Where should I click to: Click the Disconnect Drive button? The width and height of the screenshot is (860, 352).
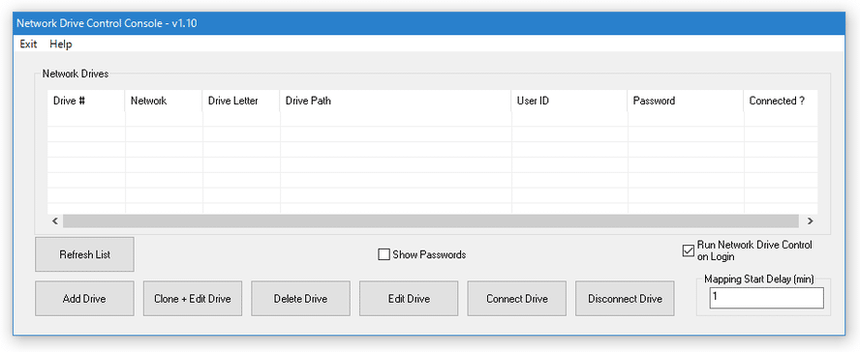pos(625,299)
